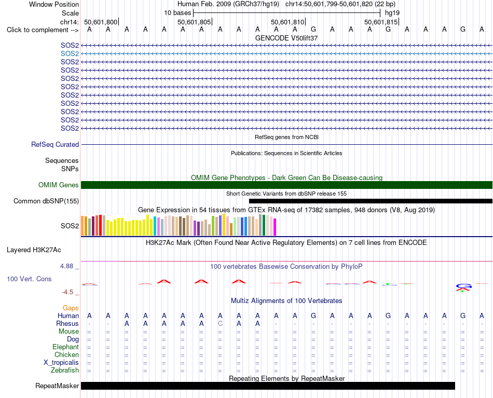The image size is (493, 398).
Task: Click the 10 bases scale bar
Action: click(287, 13)
